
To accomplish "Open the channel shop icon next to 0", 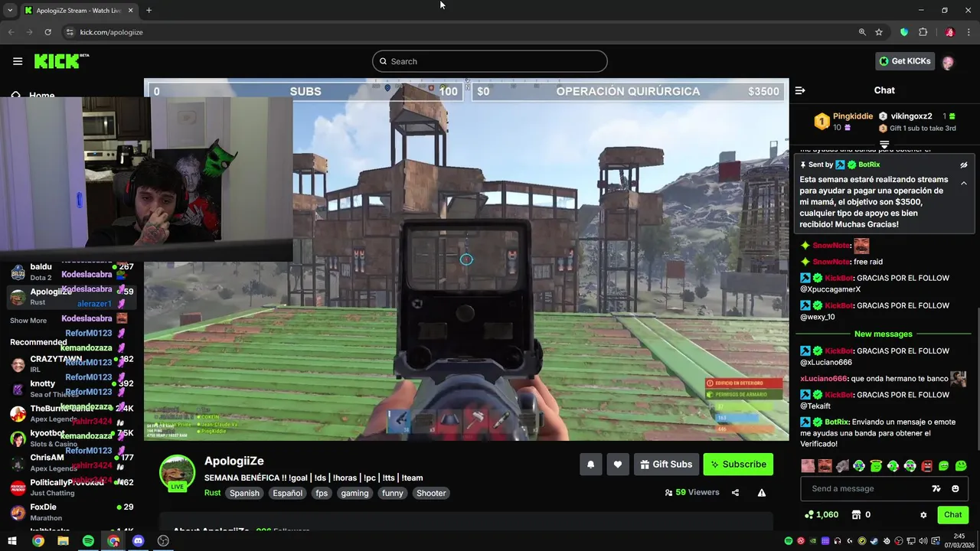I will (856, 515).
